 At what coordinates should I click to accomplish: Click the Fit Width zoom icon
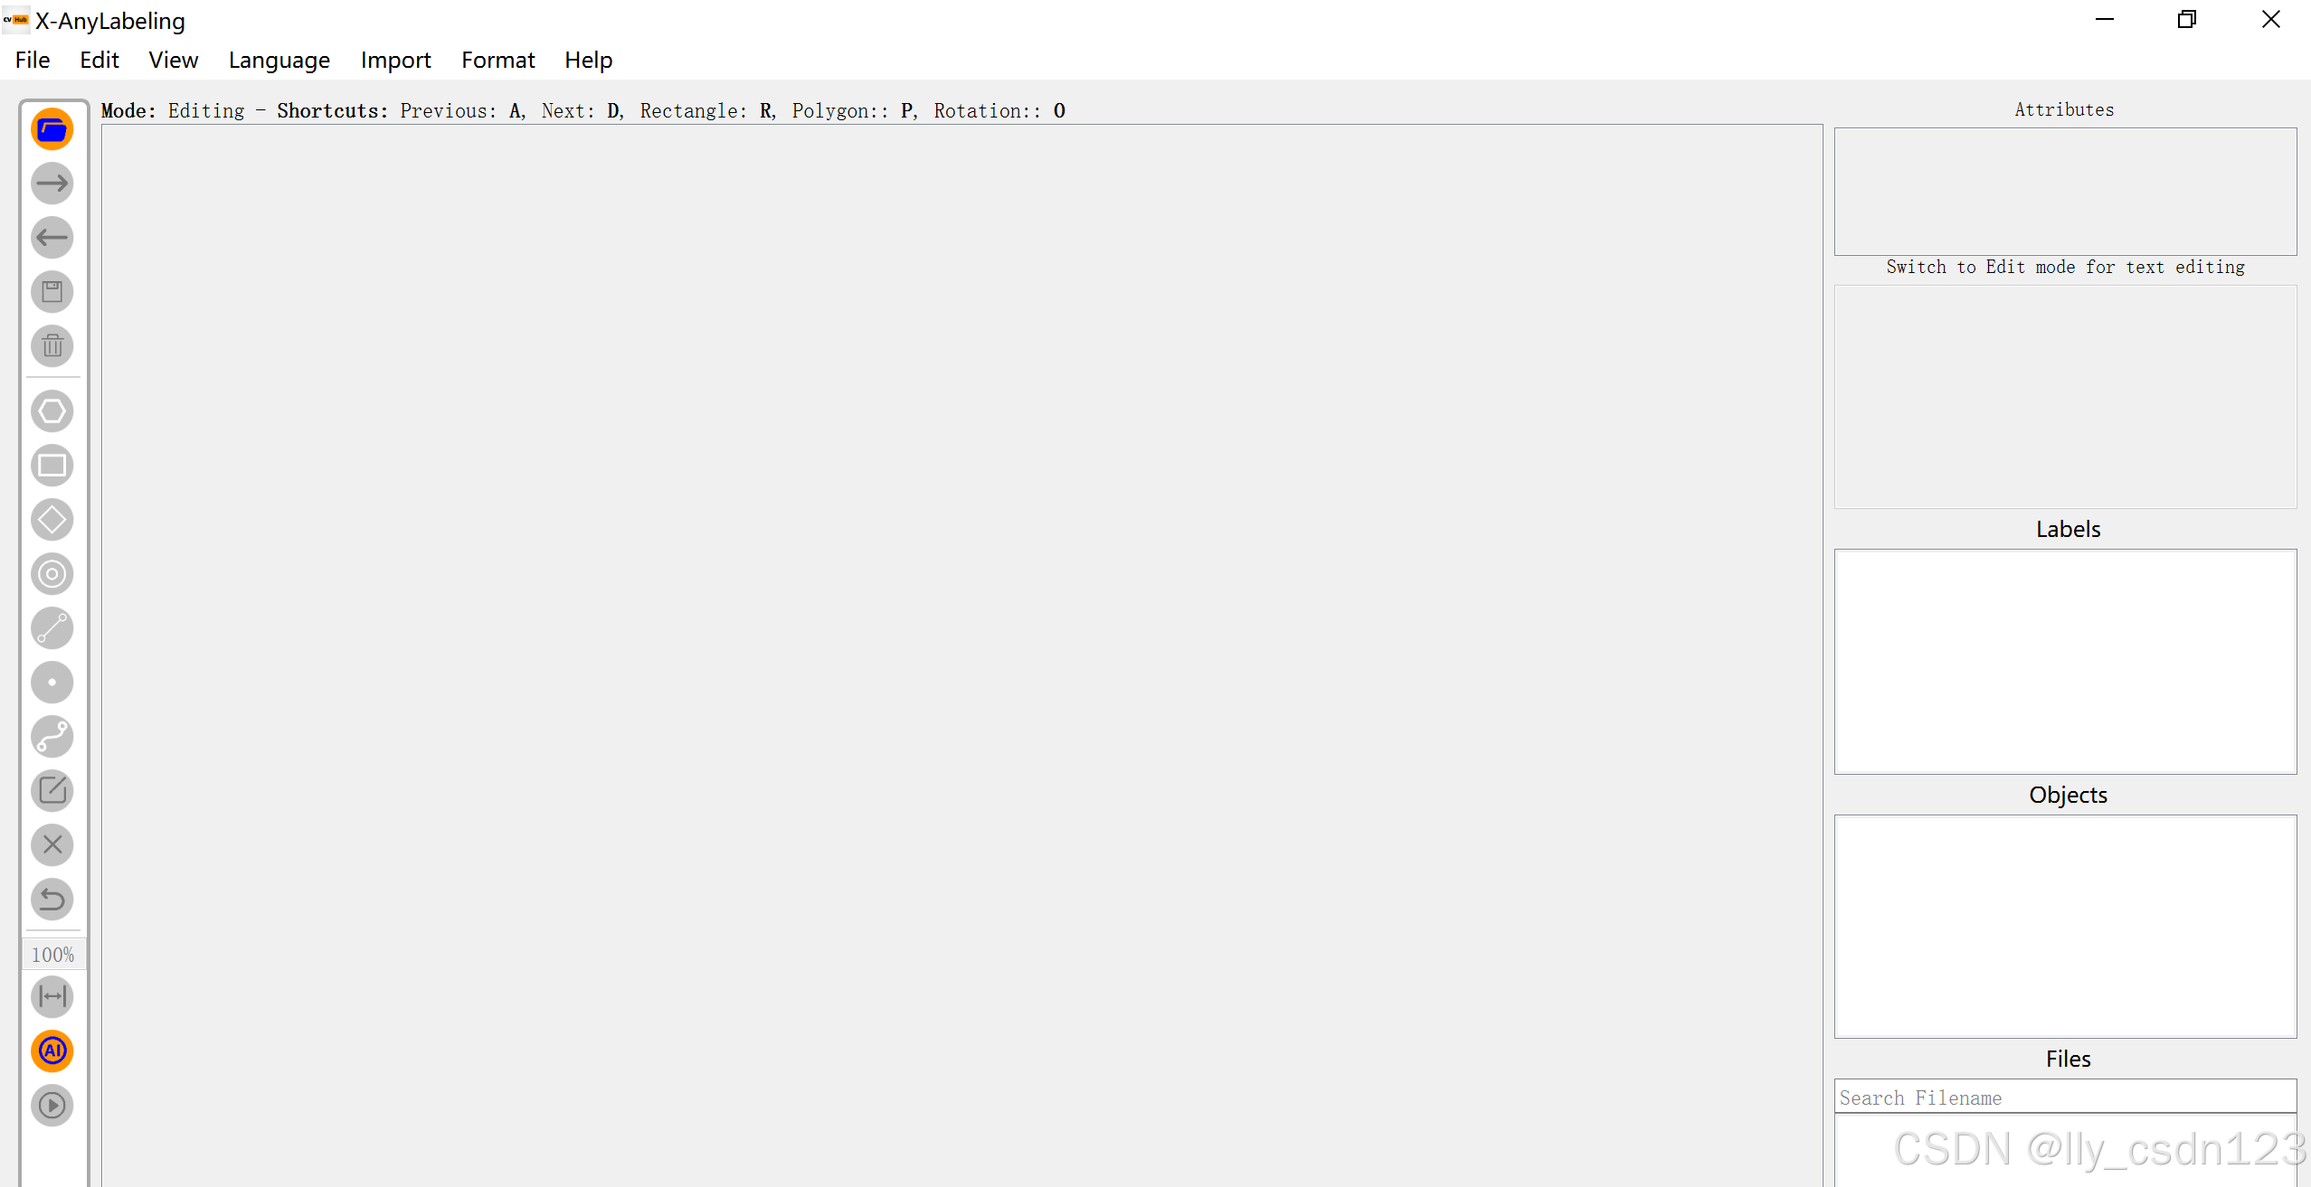pos(52,997)
